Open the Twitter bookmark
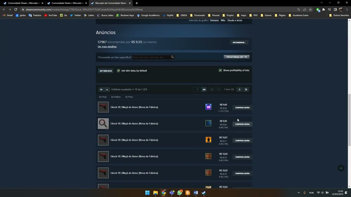Image resolution: width=351 pixels, height=197 pixels. 75,15
